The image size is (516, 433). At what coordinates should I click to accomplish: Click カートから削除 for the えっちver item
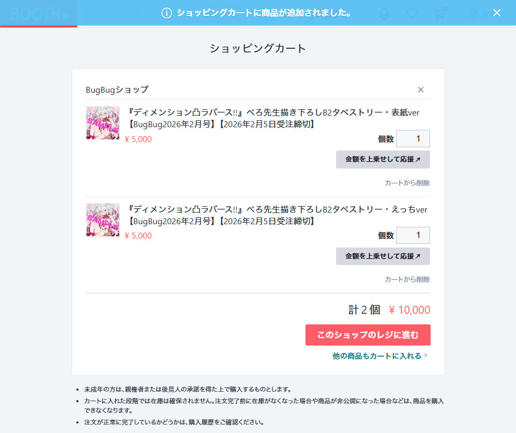pyautogui.click(x=407, y=279)
